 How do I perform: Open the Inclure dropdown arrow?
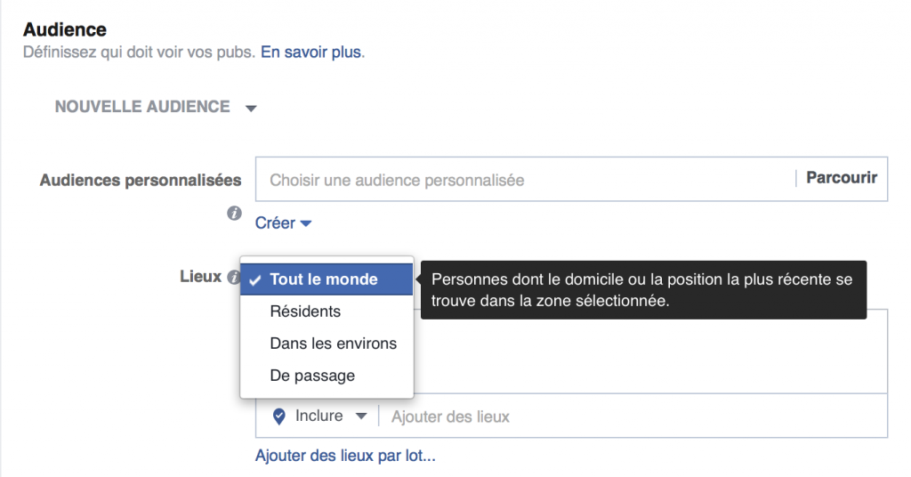pyautogui.click(x=360, y=416)
